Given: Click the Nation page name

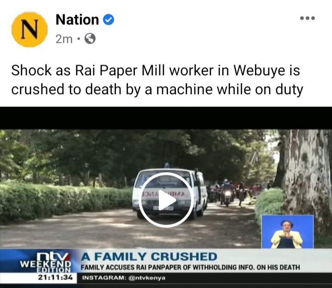Looking at the screenshot, I should (x=77, y=20).
